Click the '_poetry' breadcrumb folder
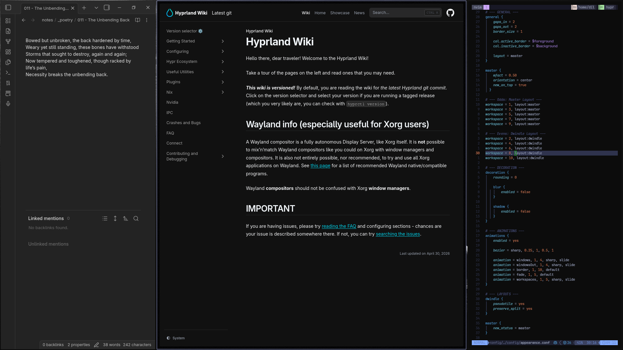The height and width of the screenshot is (350, 623). (x=65, y=20)
